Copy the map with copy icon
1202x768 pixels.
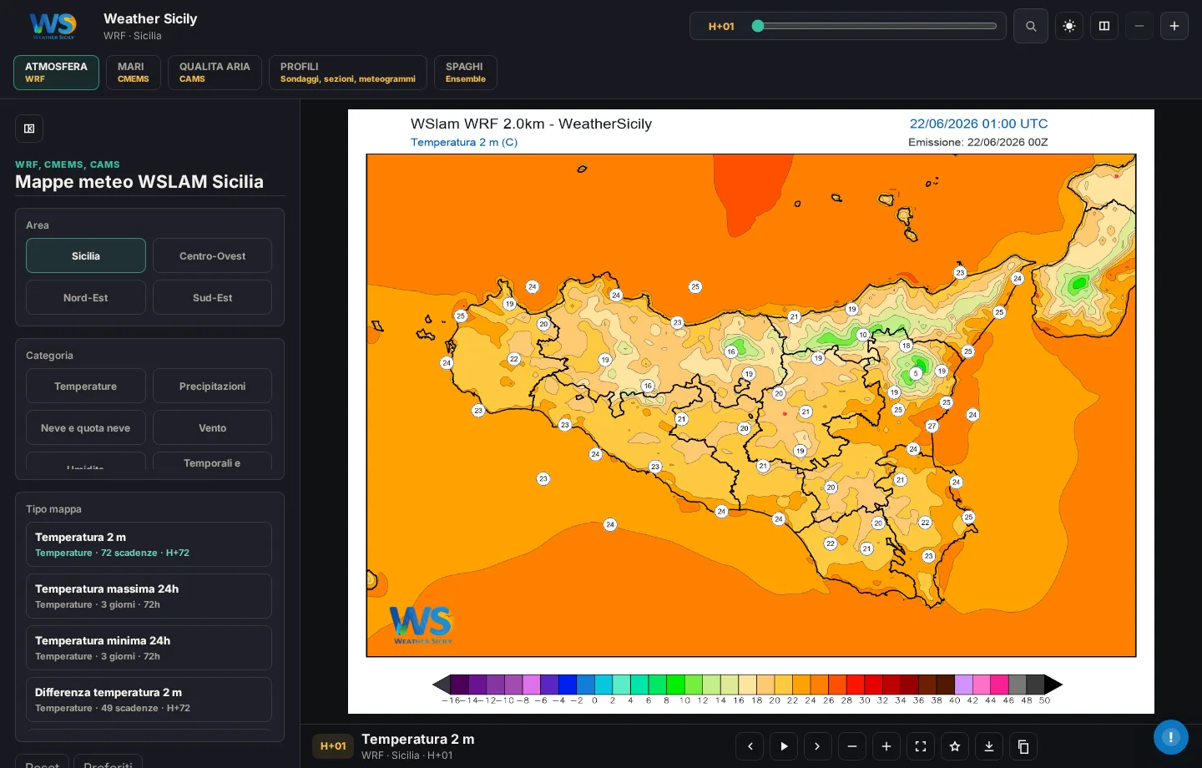tap(1023, 746)
